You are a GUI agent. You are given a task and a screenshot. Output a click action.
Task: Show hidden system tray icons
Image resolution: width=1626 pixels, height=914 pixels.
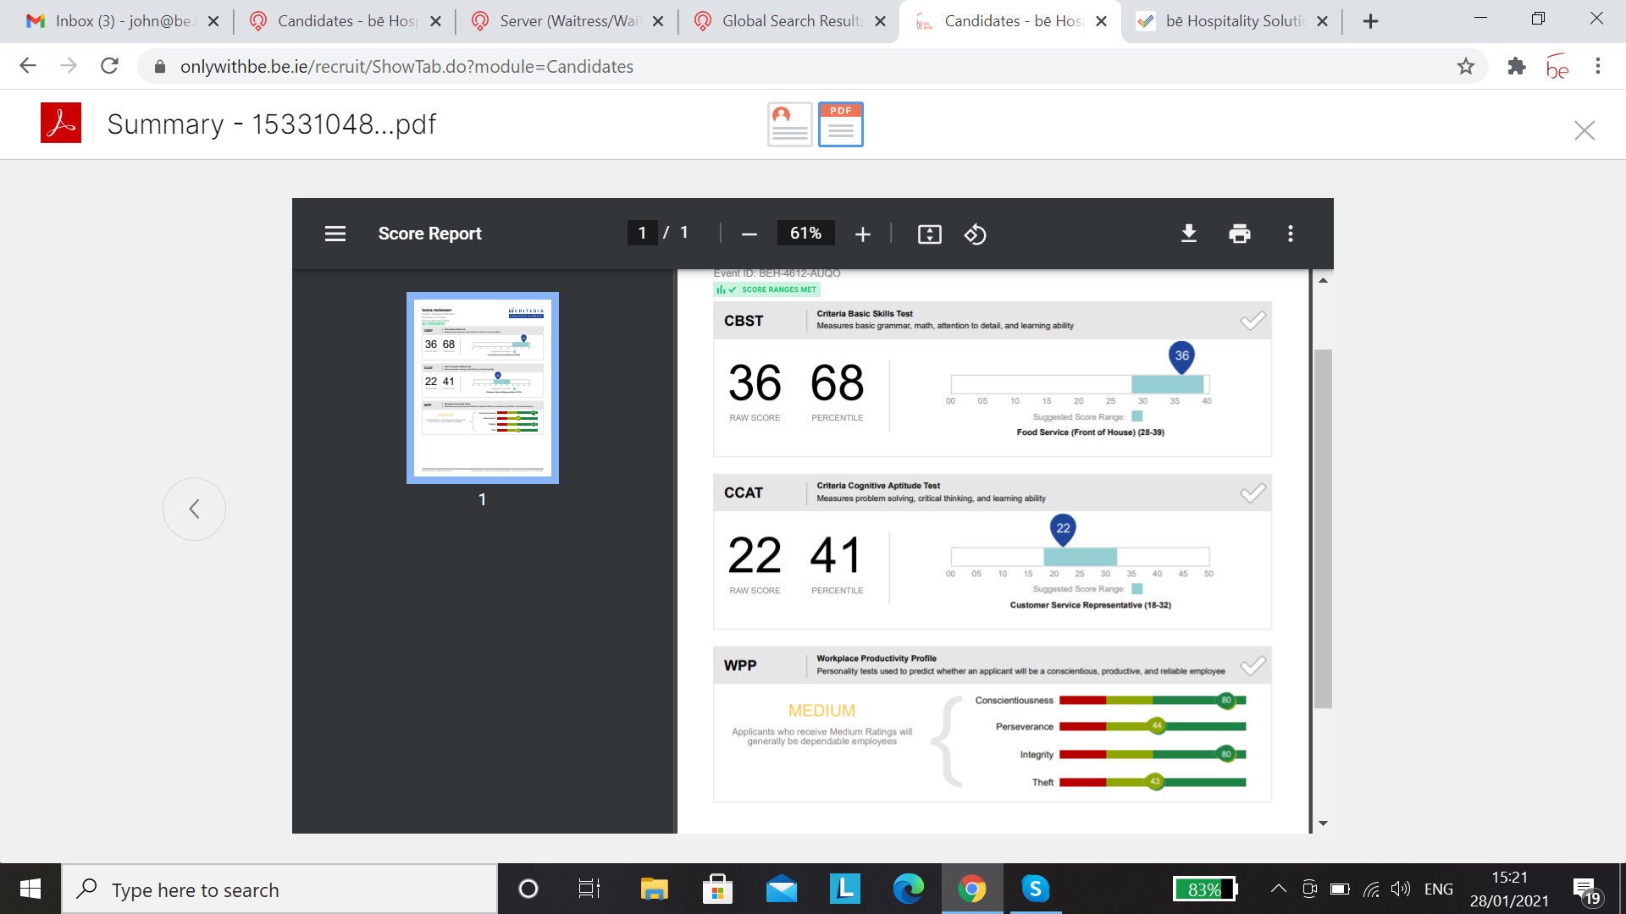1279,889
